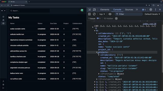Open a new browser tab with plus

(x=29, y=2)
